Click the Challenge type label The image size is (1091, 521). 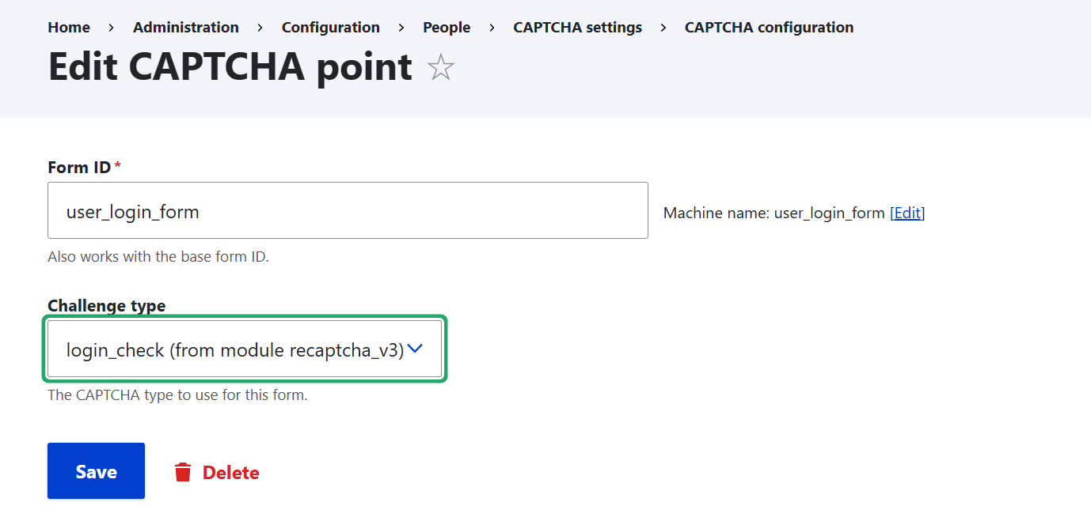coord(106,305)
